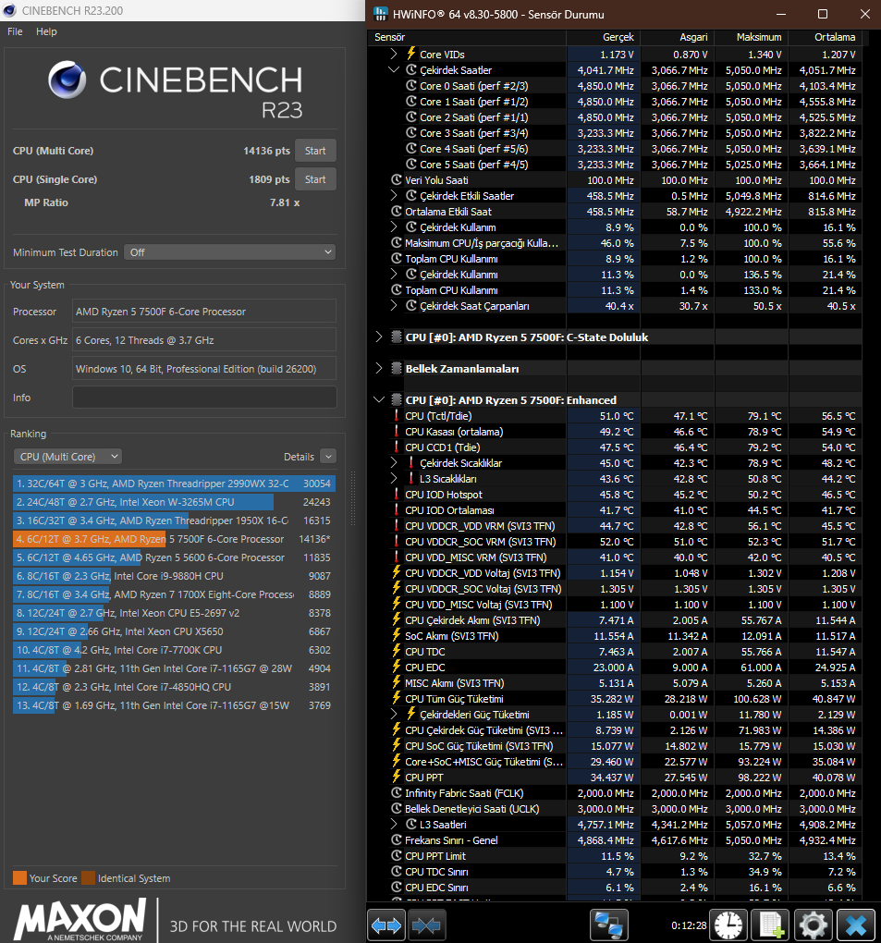Click the Maksimum column header
Viewport: 881px width, 943px height.
pos(752,37)
